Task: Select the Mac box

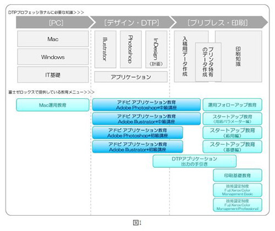Action: click(x=53, y=39)
